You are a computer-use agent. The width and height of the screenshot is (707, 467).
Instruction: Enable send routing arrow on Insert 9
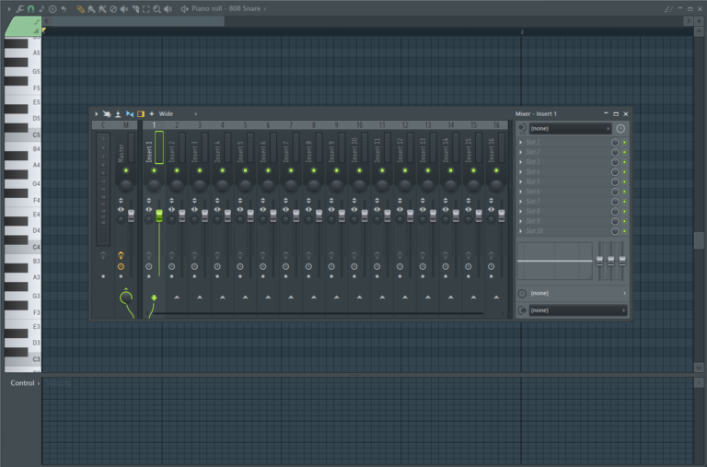336,298
